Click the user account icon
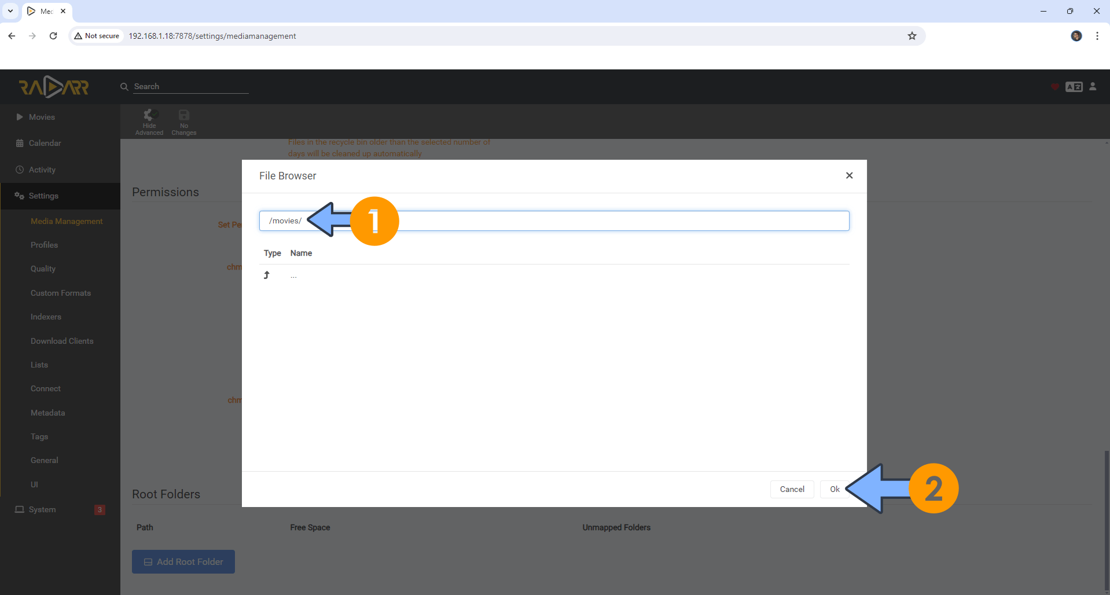The height and width of the screenshot is (595, 1110). coord(1093,86)
